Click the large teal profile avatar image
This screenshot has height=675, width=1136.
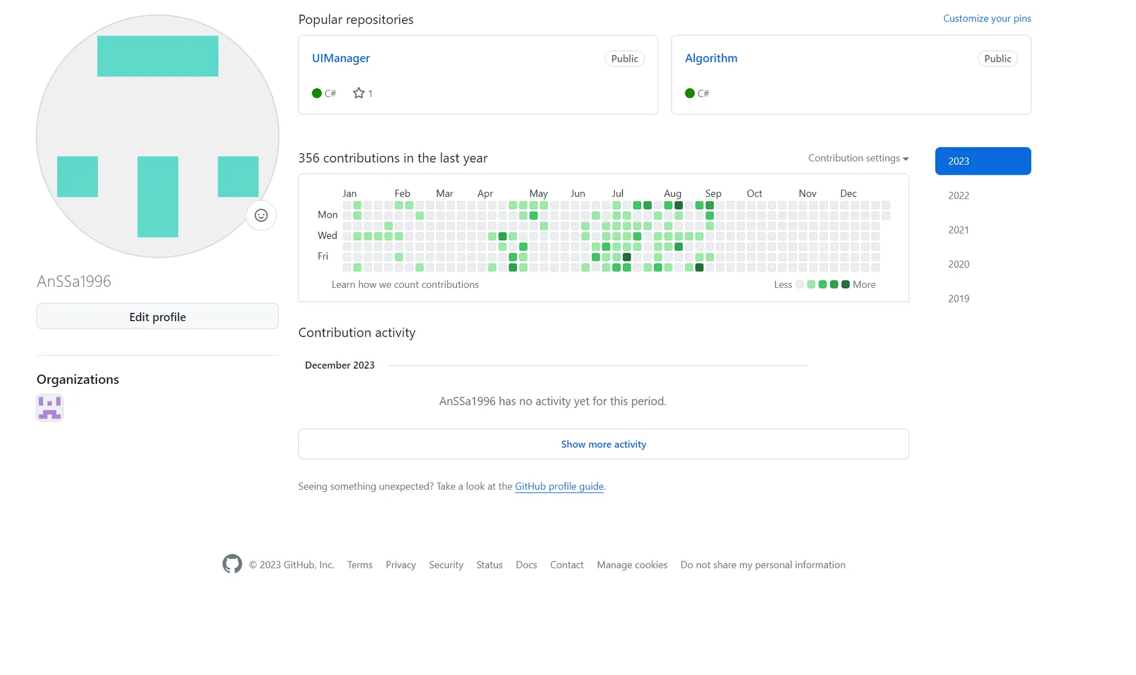tap(158, 136)
